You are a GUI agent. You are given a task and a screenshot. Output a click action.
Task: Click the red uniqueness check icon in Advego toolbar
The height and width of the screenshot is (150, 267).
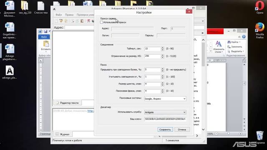pos(88,21)
